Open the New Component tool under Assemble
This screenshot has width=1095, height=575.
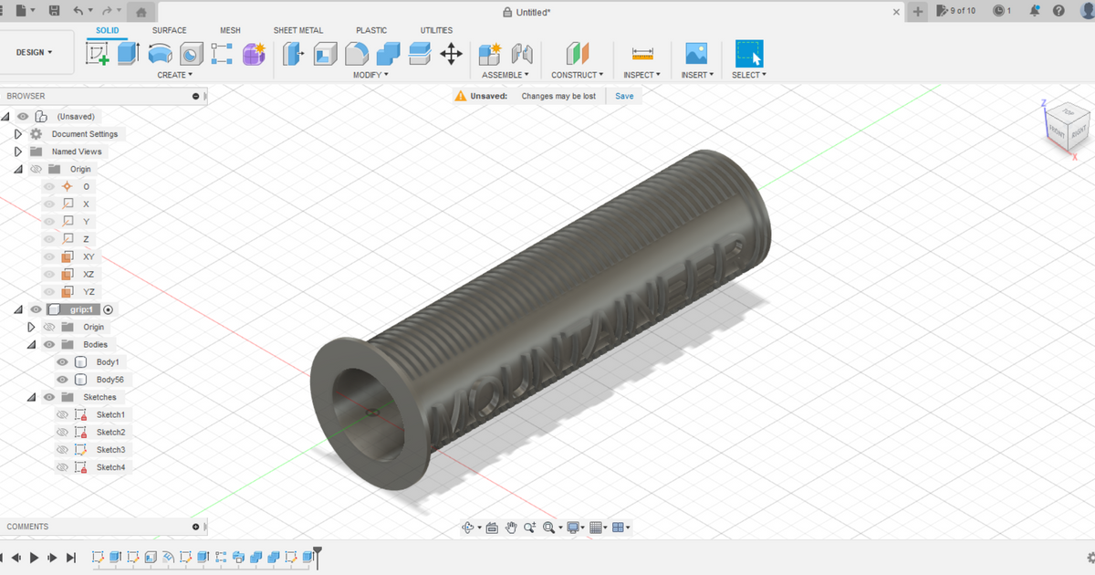(x=489, y=54)
